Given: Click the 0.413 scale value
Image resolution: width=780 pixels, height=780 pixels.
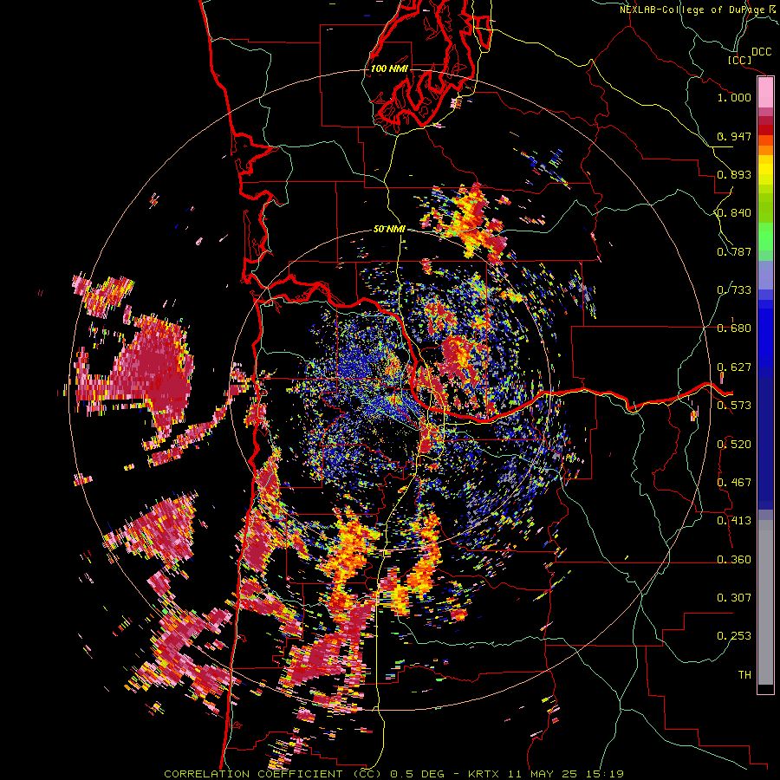Looking at the screenshot, I should (734, 521).
